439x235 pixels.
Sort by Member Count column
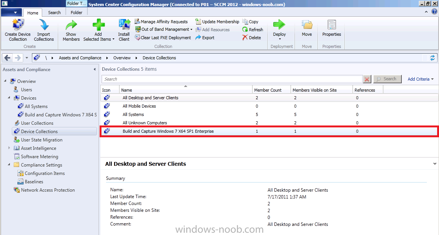(x=272, y=90)
